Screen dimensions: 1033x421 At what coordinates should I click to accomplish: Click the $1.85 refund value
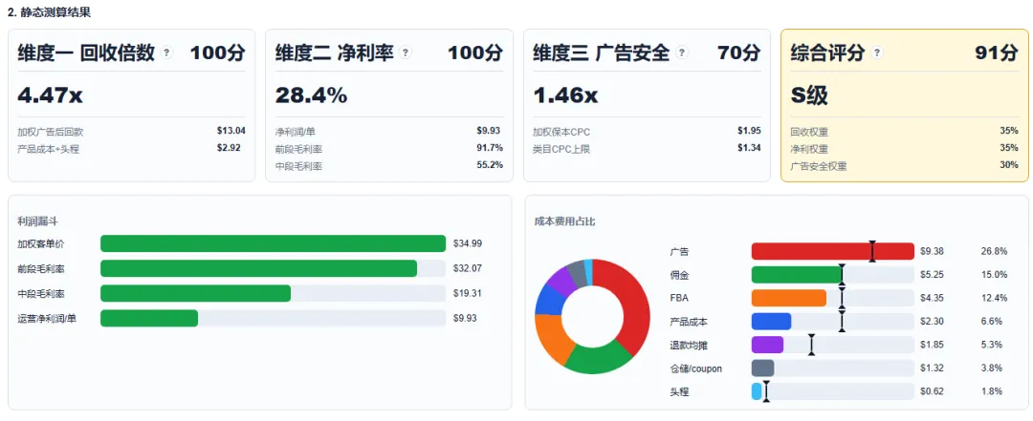pyautogui.click(x=933, y=345)
